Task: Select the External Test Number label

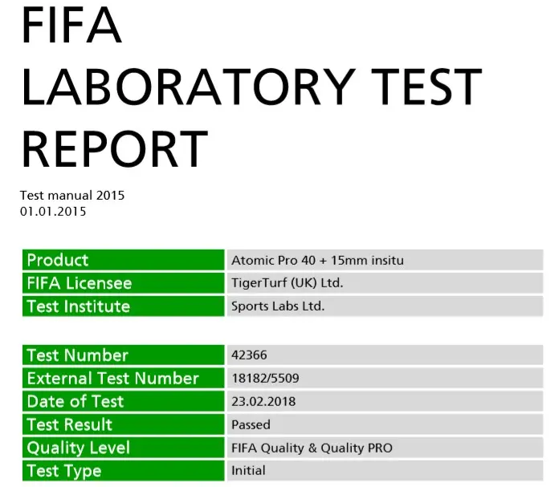Action: tap(123, 379)
